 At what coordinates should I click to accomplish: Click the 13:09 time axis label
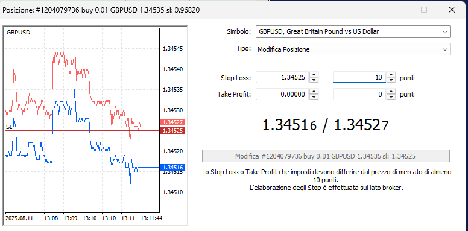pyautogui.click(x=70, y=218)
